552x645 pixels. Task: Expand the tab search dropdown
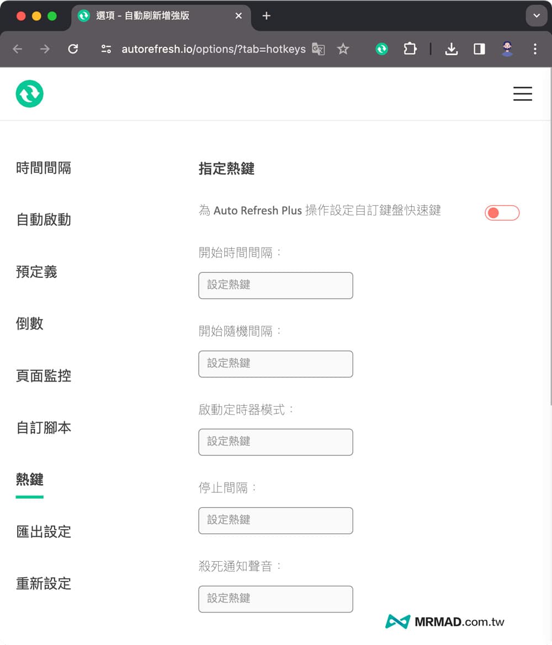pos(537,15)
